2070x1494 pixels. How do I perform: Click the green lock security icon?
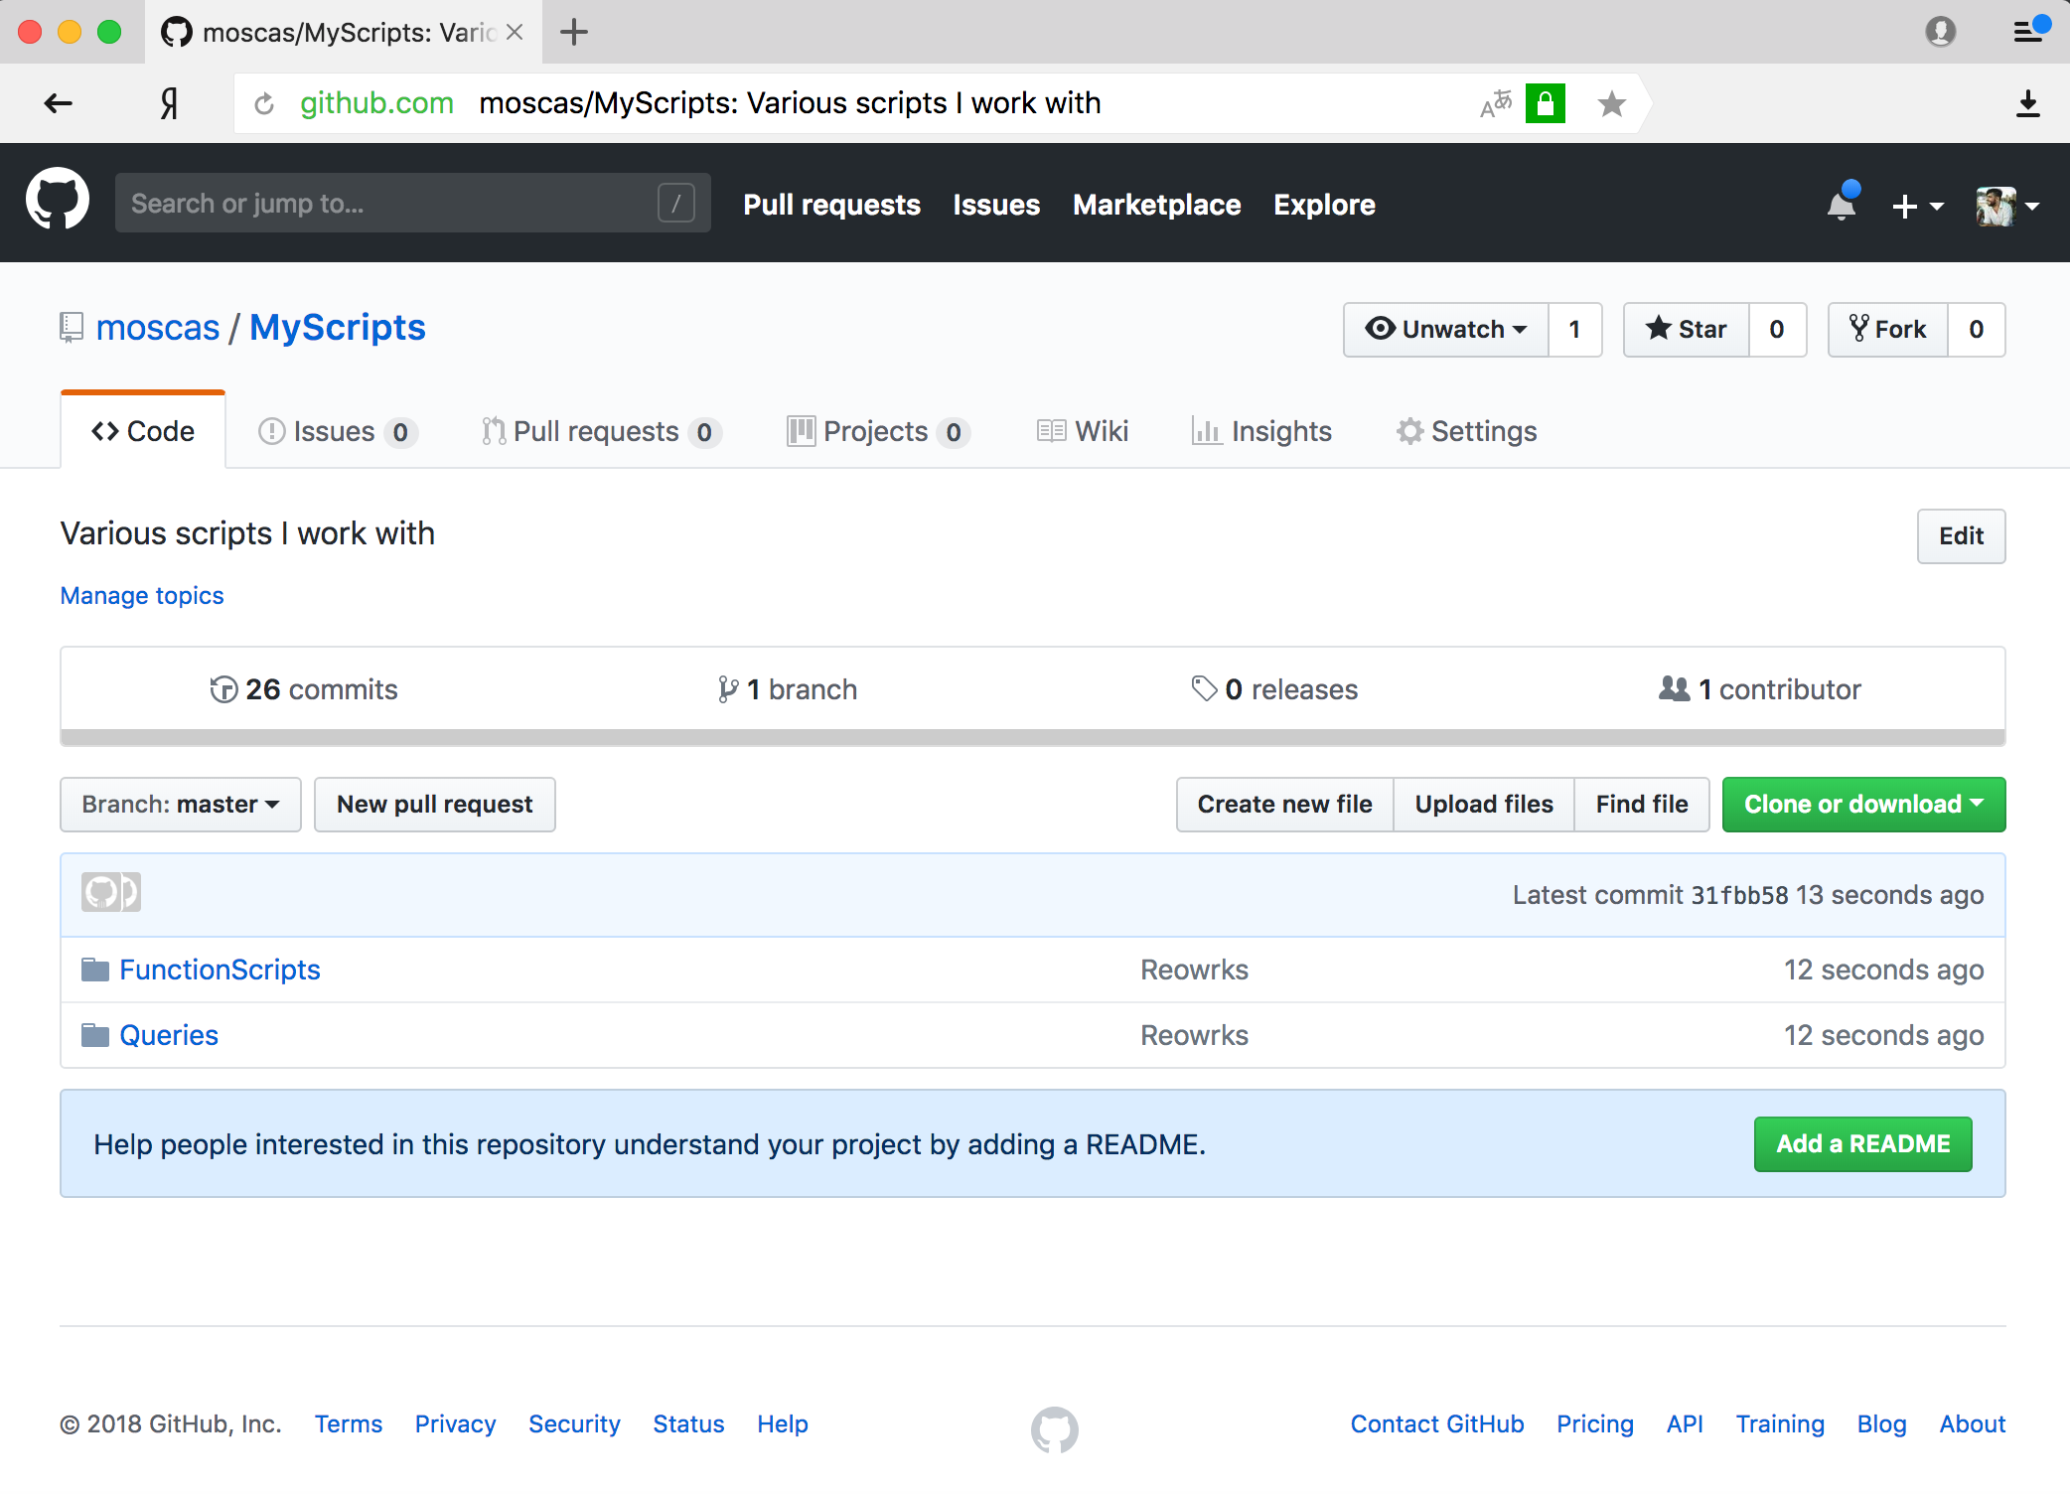(x=1546, y=103)
